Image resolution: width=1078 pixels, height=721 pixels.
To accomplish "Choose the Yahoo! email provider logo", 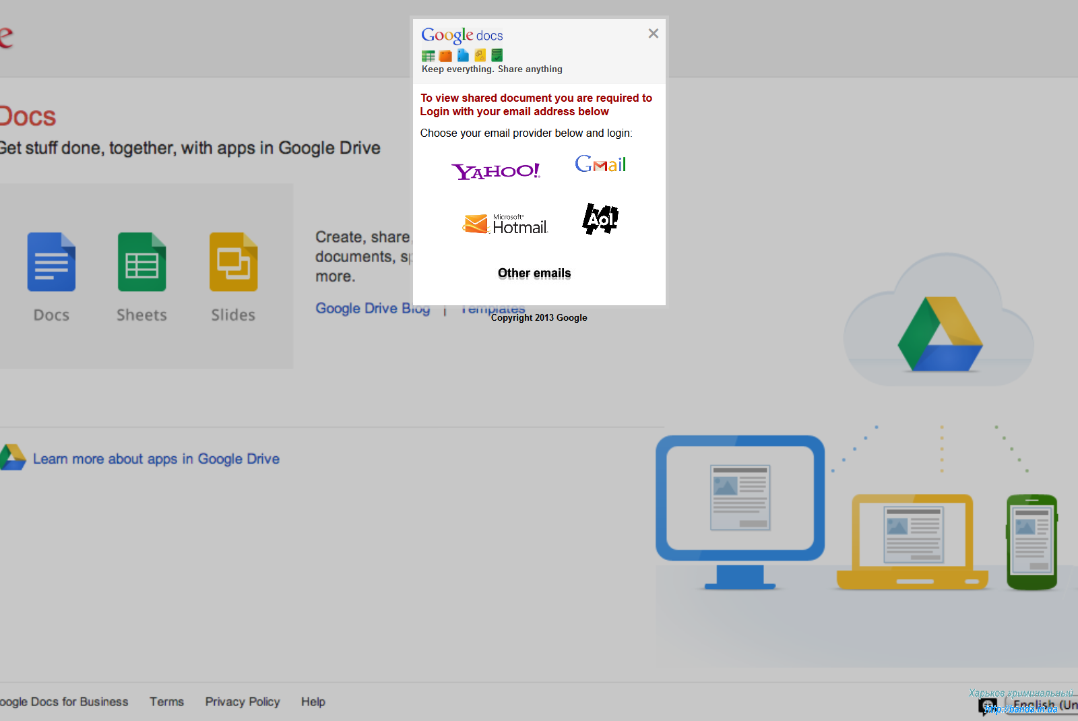I will click(496, 171).
